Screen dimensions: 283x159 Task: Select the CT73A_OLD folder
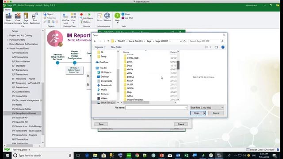[x=131, y=58]
